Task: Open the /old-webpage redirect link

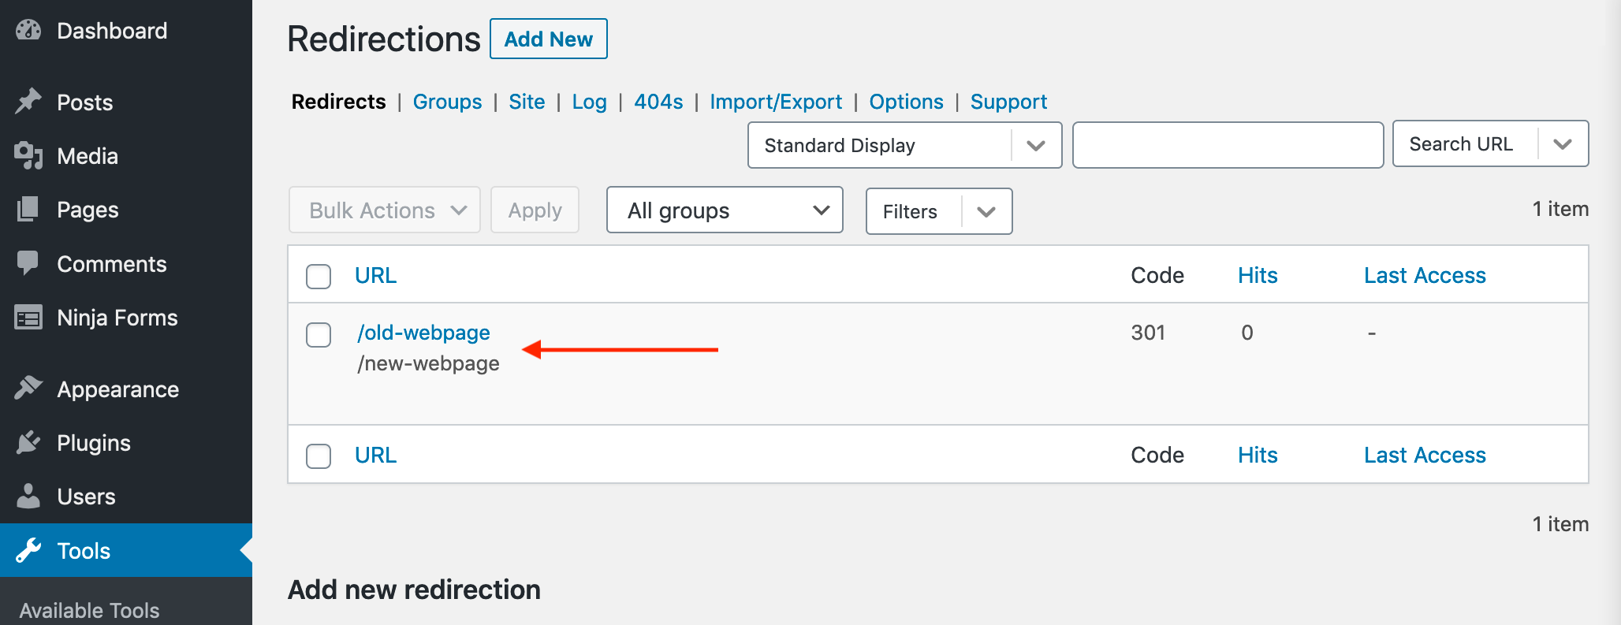Action: (423, 333)
